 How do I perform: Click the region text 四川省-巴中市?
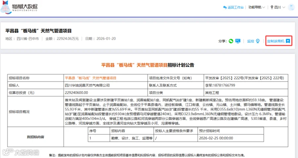pyautogui.click(x=28, y=39)
